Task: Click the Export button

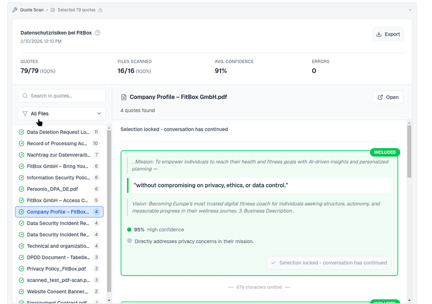Action: coord(388,34)
